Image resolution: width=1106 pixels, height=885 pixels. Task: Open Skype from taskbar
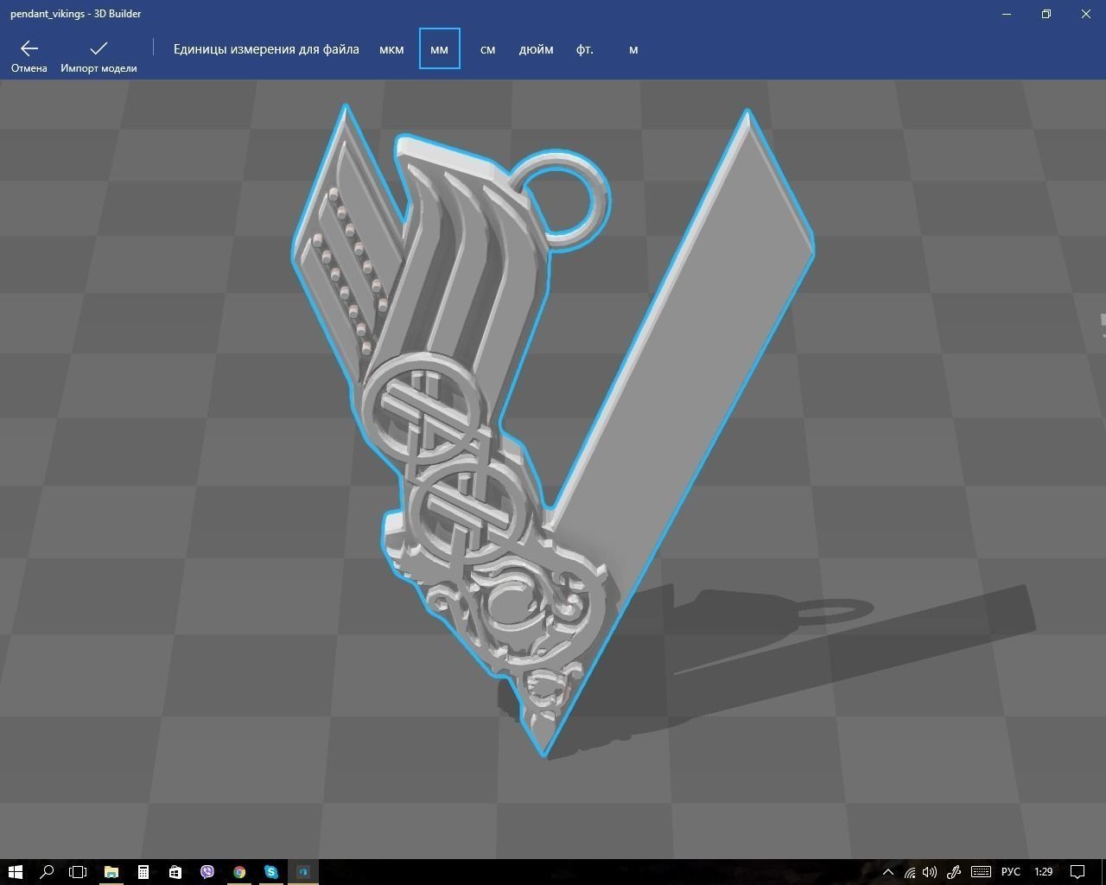click(x=271, y=871)
